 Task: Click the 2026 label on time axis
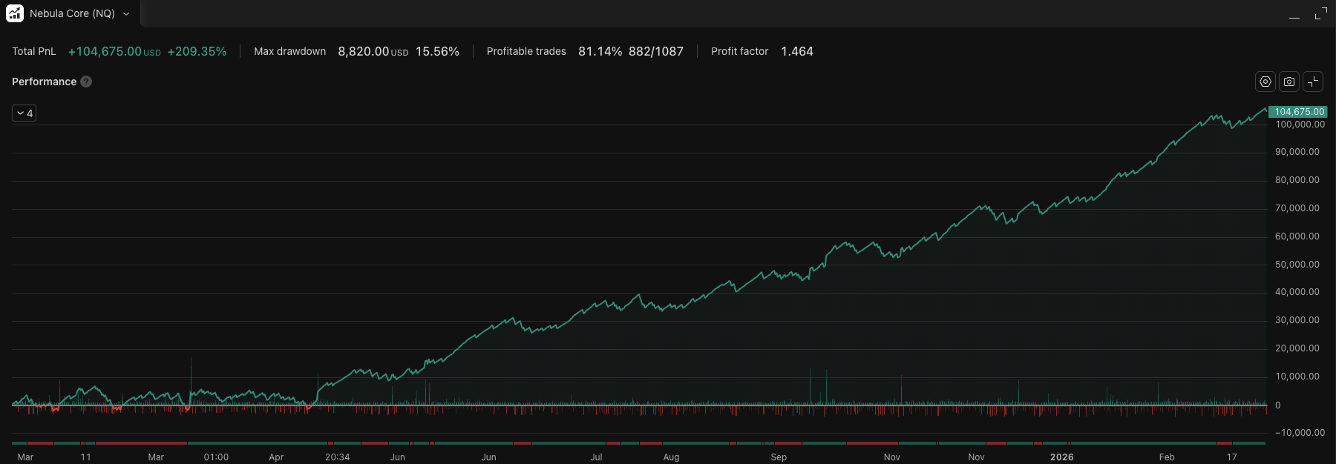click(1061, 457)
